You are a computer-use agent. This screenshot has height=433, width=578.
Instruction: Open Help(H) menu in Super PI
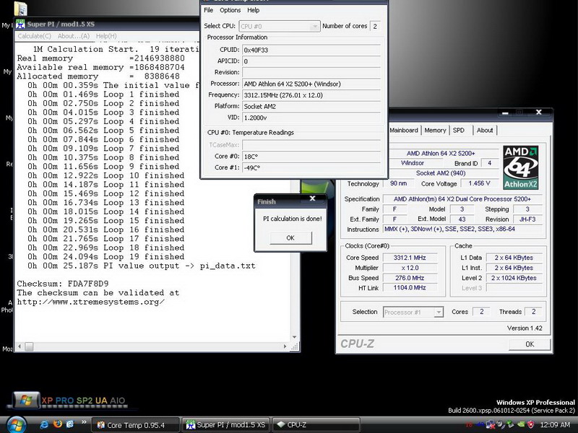click(106, 36)
